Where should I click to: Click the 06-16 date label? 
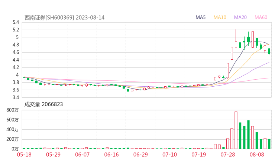point(111,154)
